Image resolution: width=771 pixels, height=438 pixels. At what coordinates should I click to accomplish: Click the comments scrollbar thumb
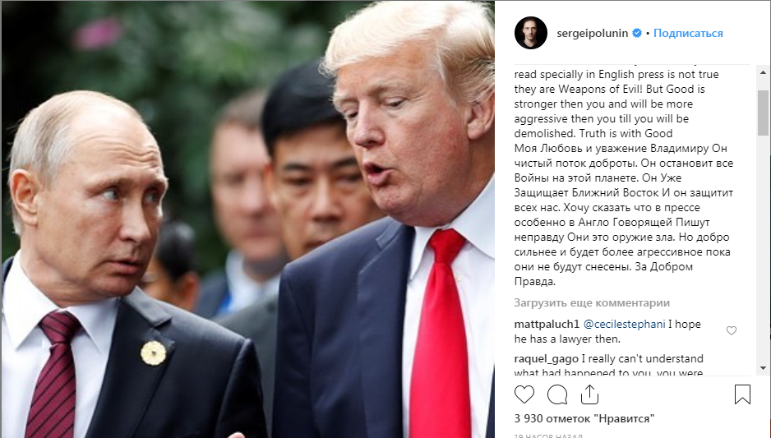tap(763, 112)
